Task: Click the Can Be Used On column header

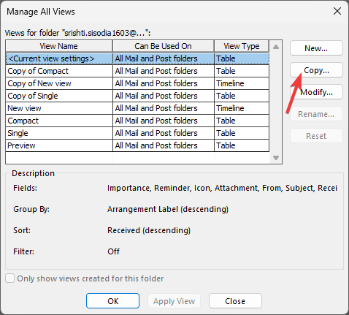Action: [x=163, y=46]
